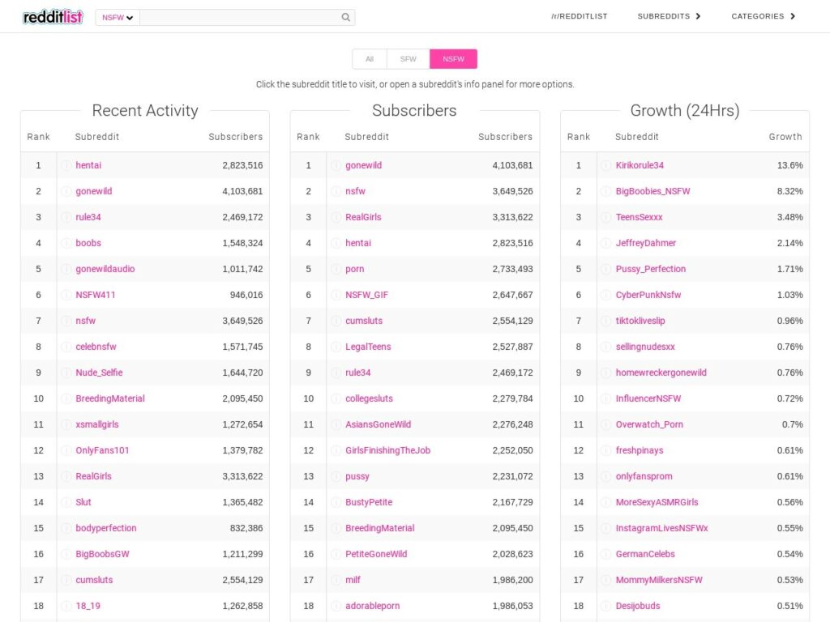Open info panel icon for NSFW_GIF
This screenshot has height=622, width=830.
(336, 295)
